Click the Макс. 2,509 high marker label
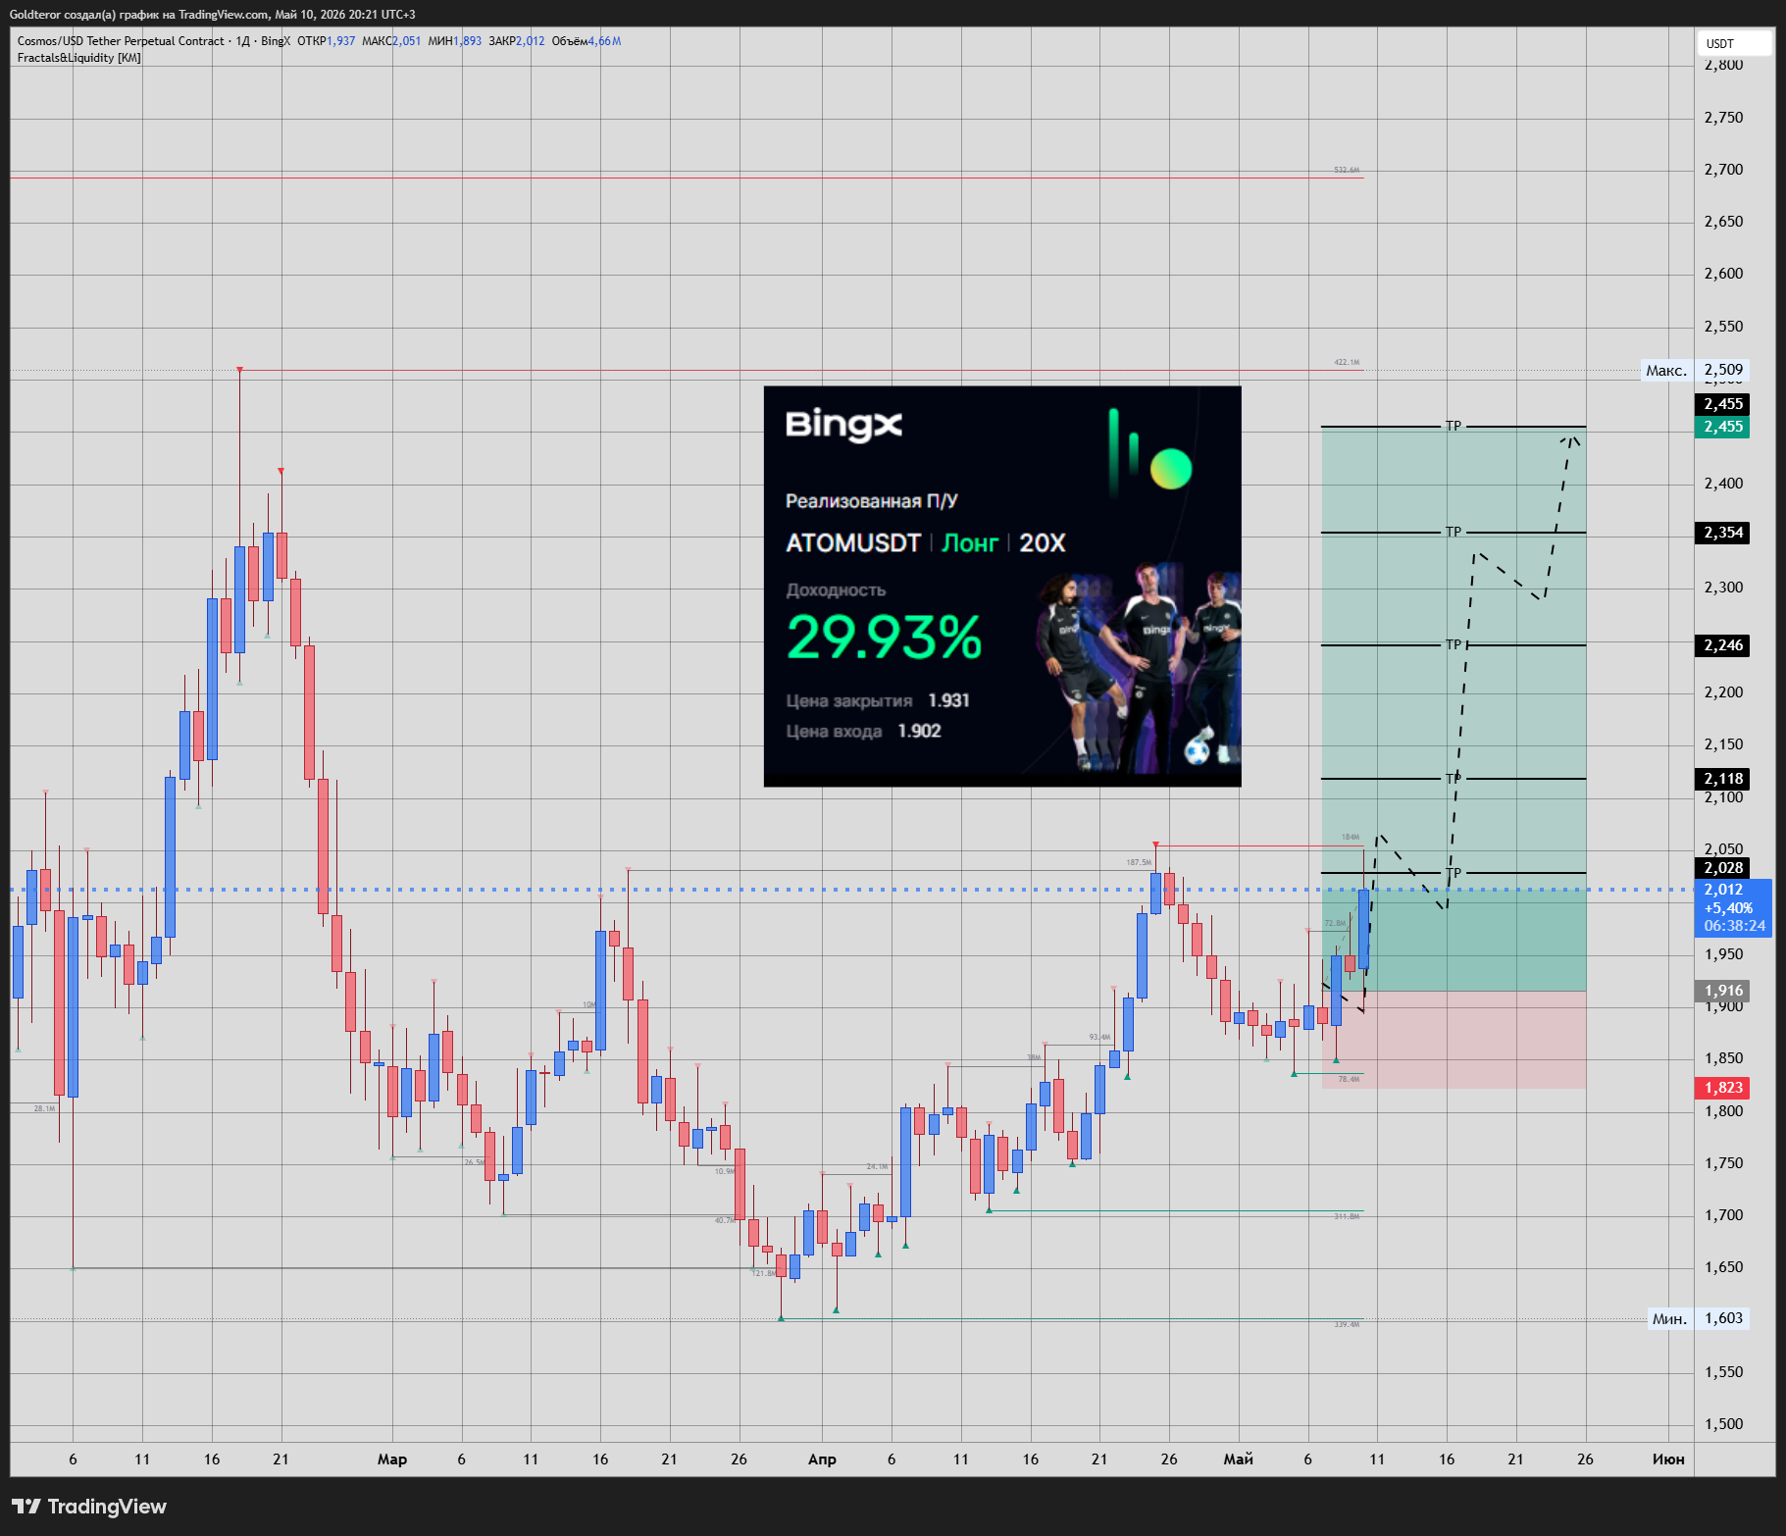Viewport: 1786px width, 1536px height. [x=1695, y=371]
